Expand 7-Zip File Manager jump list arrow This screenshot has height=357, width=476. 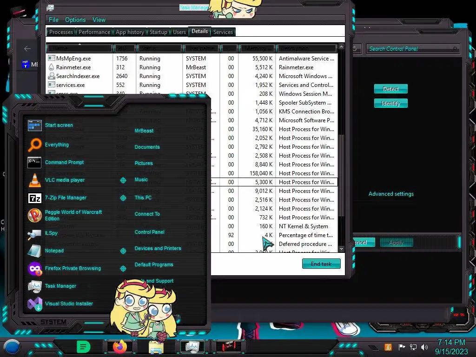123,198
